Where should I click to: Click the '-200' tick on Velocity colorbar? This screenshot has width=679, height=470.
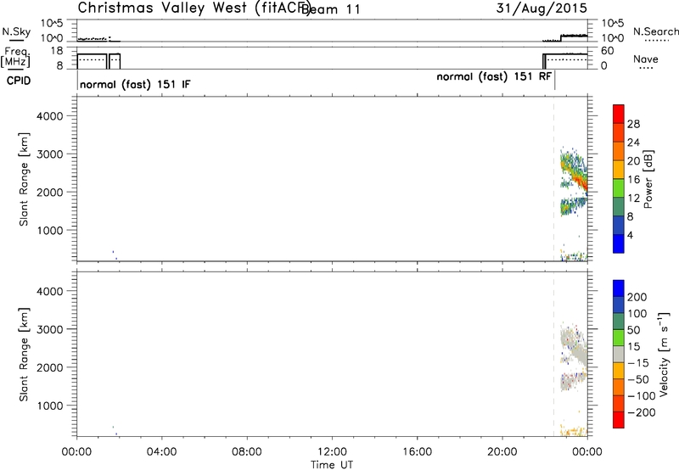[x=642, y=412]
